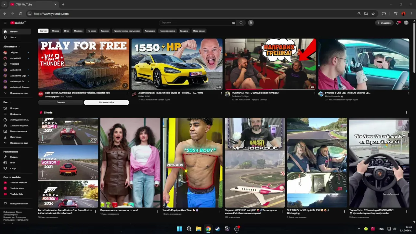Browse the Музика category in sidebar
This screenshot has height=234, width=416.
coord(17,157)
